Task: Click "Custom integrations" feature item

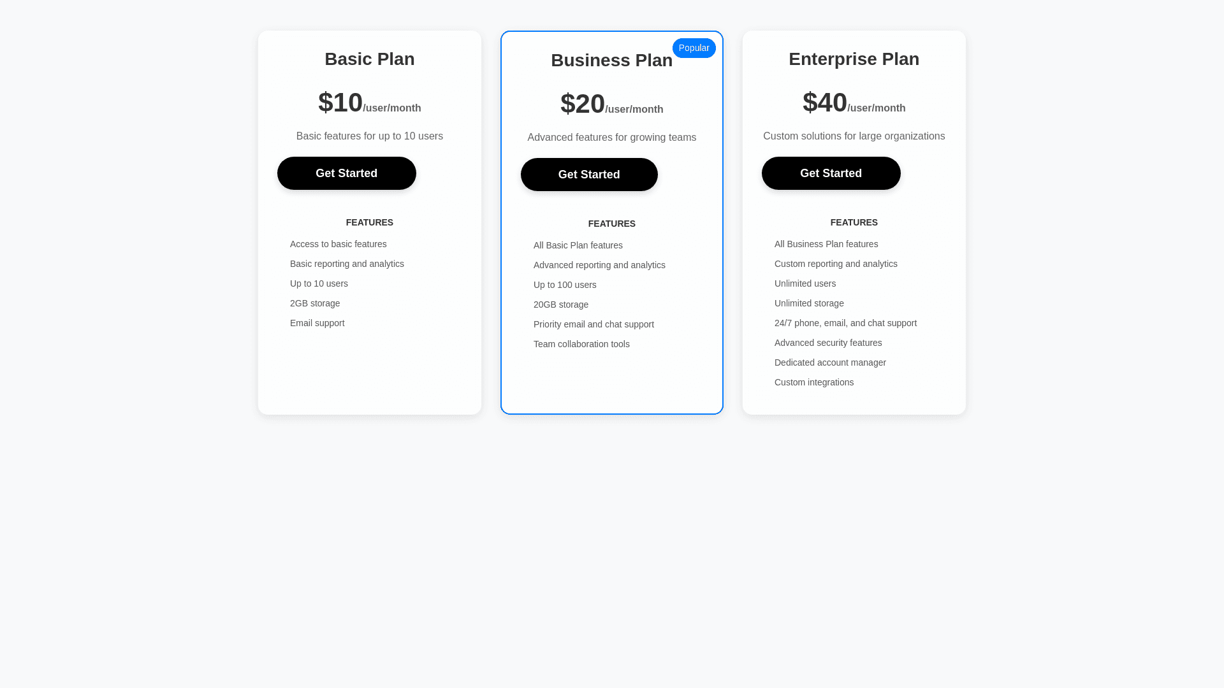Action: pyautogui.click(x=814, y=382)
